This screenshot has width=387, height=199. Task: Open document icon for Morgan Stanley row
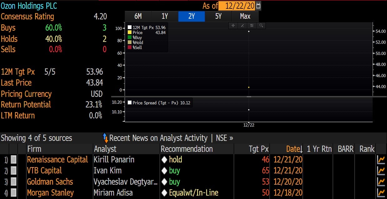tap(14, 193)
